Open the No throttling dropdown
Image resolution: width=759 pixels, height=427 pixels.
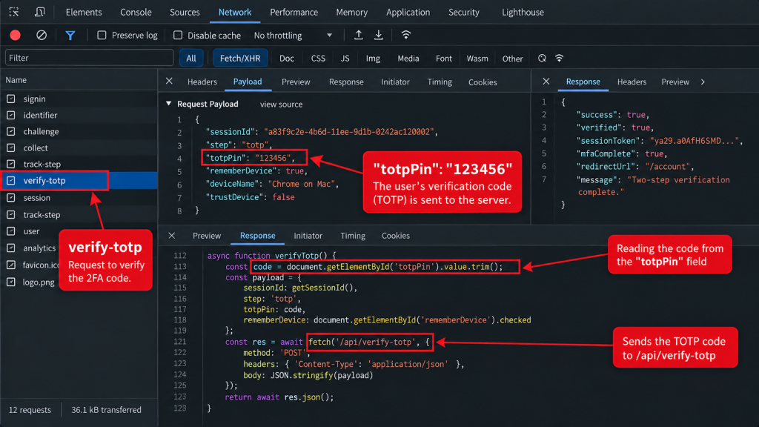tap(294, 36)
